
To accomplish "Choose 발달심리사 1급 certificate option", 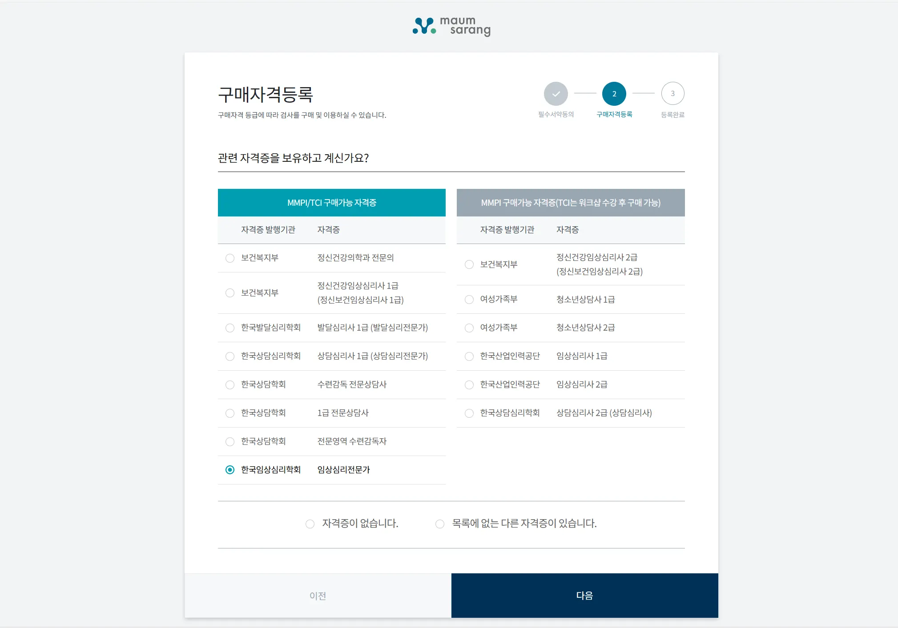I will click(230, 328).
